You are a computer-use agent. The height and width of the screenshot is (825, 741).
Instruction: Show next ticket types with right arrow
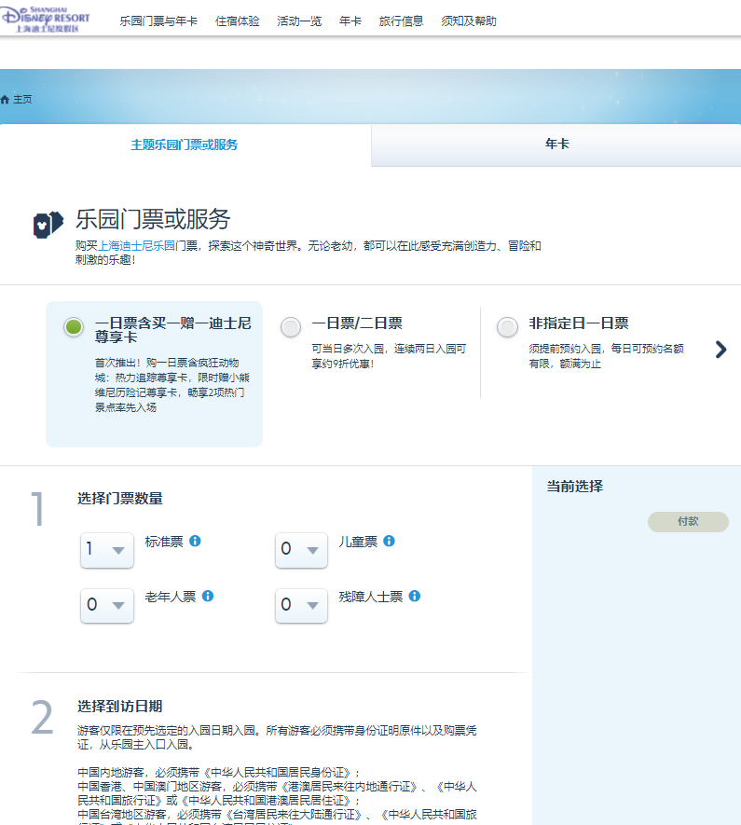(x=721, y=350)
